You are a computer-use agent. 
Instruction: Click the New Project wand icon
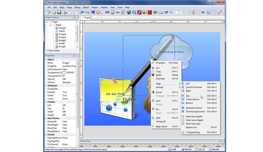(49, 12)
